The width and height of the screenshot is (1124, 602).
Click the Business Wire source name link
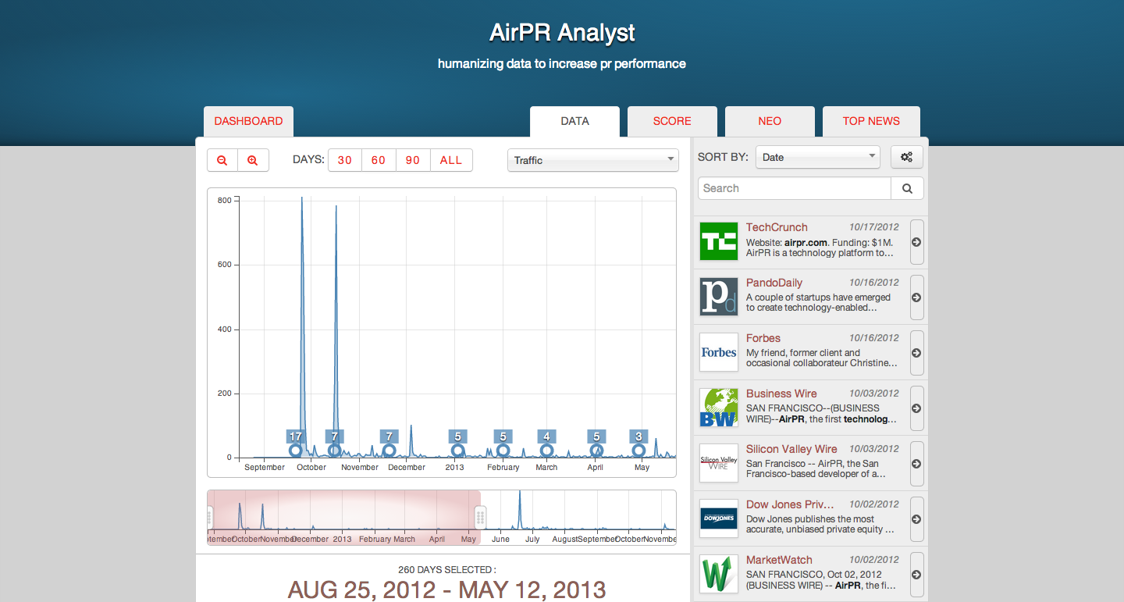(x=781, y=394)
